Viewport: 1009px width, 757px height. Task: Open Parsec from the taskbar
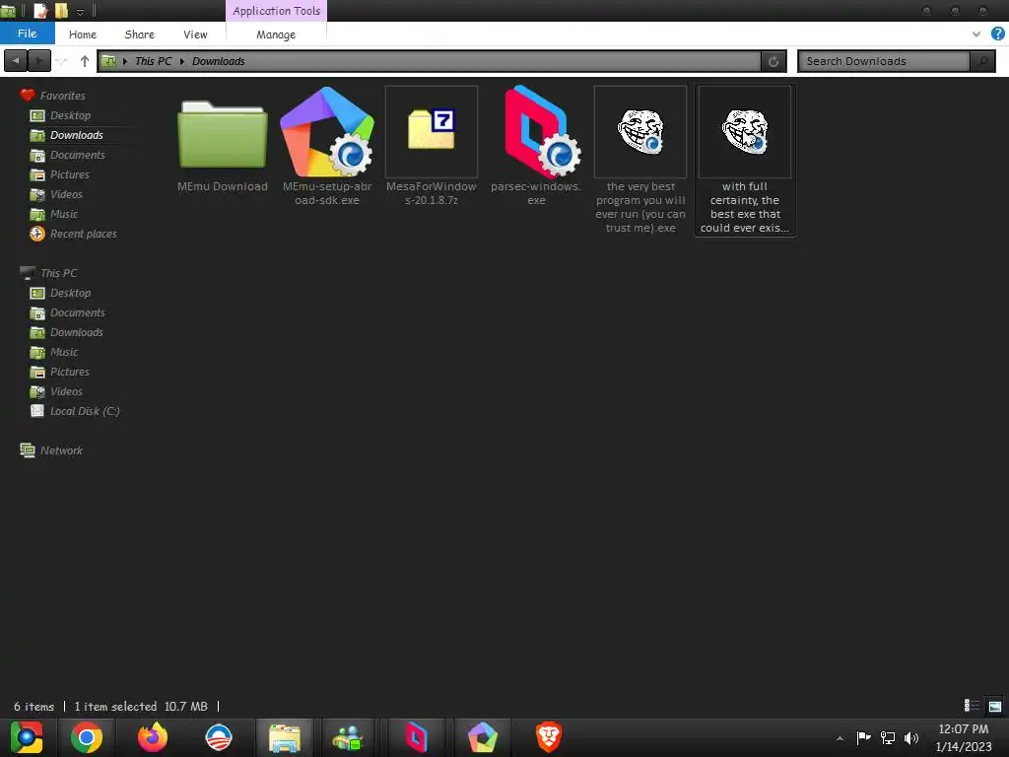point(416,737)
